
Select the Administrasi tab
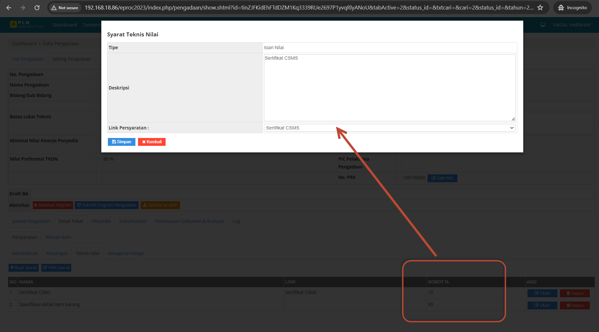25,253
